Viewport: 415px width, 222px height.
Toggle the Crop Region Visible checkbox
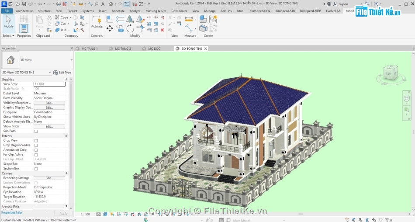(36, 146)
